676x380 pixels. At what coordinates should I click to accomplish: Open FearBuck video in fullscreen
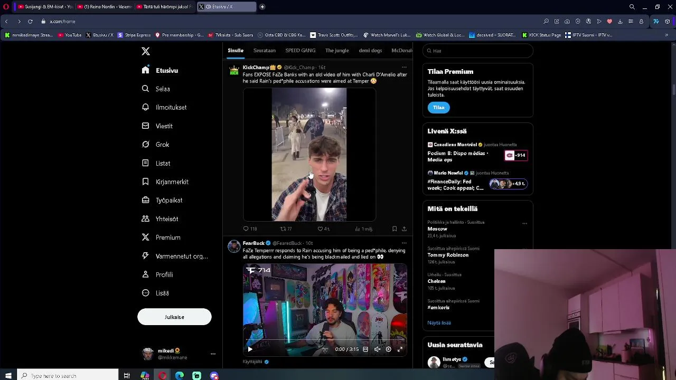(x=400, y=349)
